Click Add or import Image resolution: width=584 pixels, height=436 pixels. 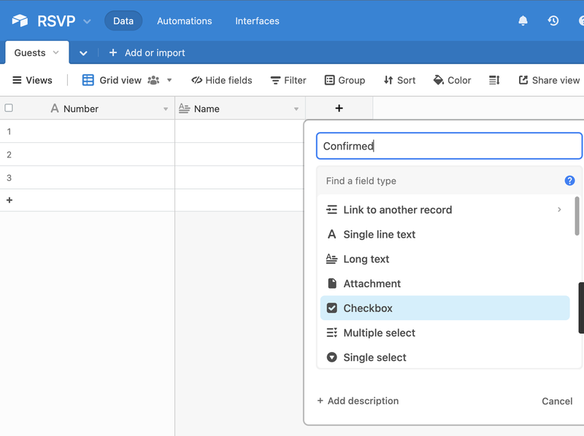[147, 52]
